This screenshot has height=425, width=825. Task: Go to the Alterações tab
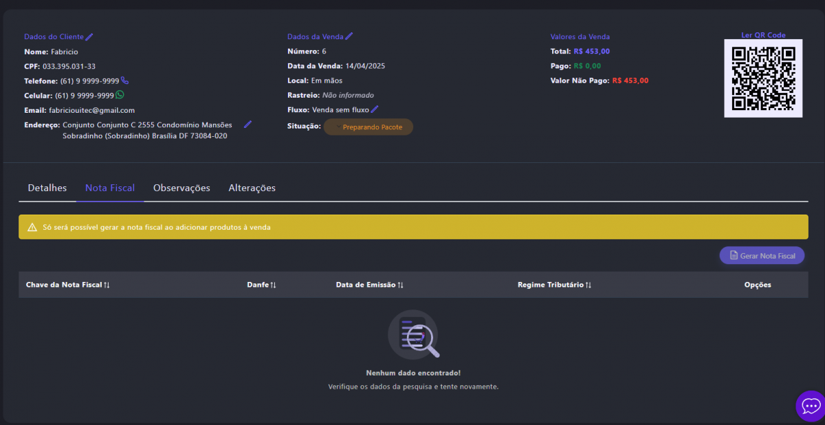click(252, 188)
